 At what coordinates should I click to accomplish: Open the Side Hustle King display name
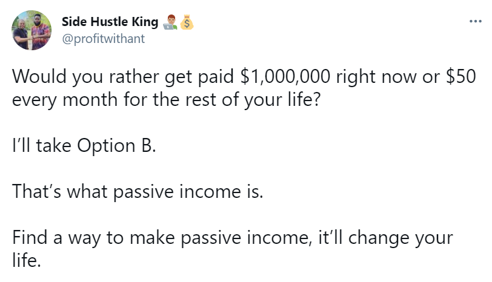(x=110, y=22)
